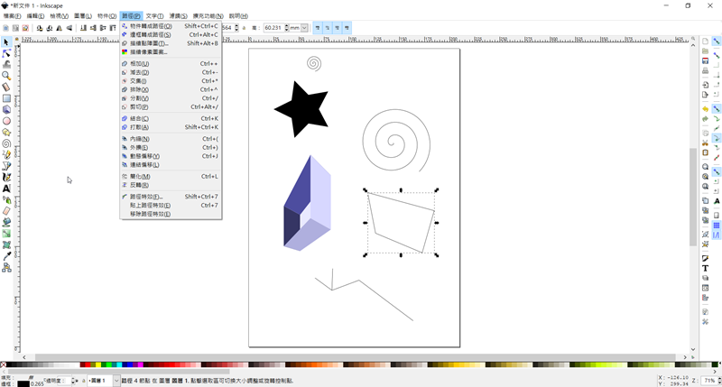Toggle the topmost snap control button

717,41
